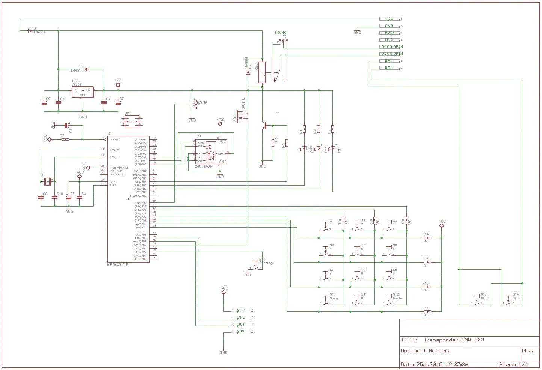The width and height of the screenshot is (542, 370).
Task: Click the PUSH connector pin
Action: point(391,33)
